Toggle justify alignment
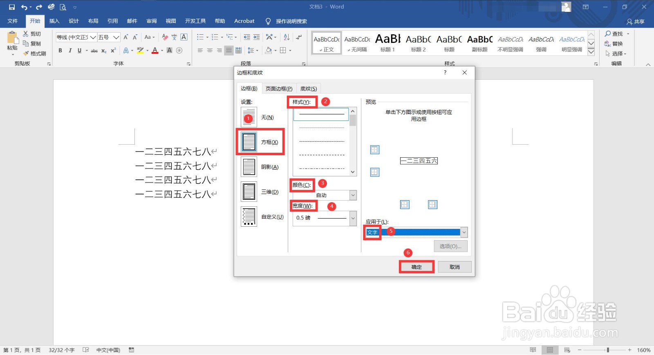Viewport: 654px width, 355px height. click(x=229, y=51)
